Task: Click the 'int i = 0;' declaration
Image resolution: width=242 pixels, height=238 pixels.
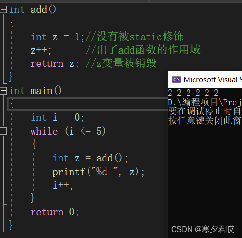Action: point(58,118)
